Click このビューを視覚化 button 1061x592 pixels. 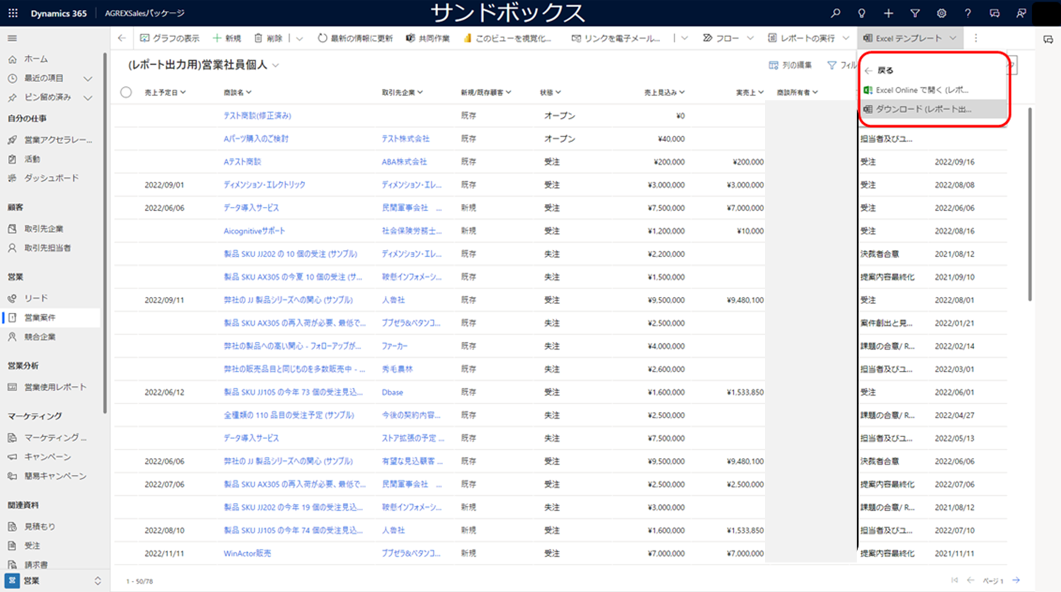click(507, 38)
